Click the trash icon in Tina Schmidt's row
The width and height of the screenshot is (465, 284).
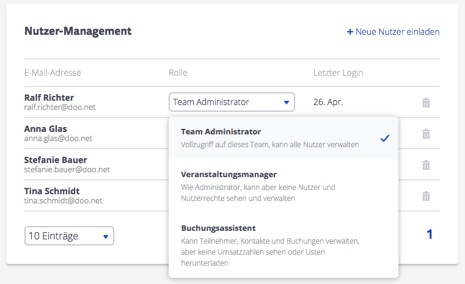click(x=426, y=196)
